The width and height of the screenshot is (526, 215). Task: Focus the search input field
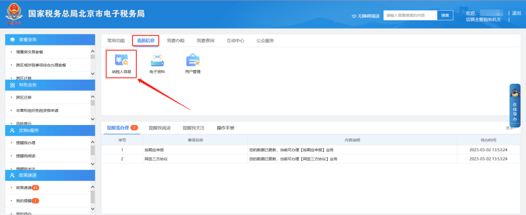(x=410, y=16)
